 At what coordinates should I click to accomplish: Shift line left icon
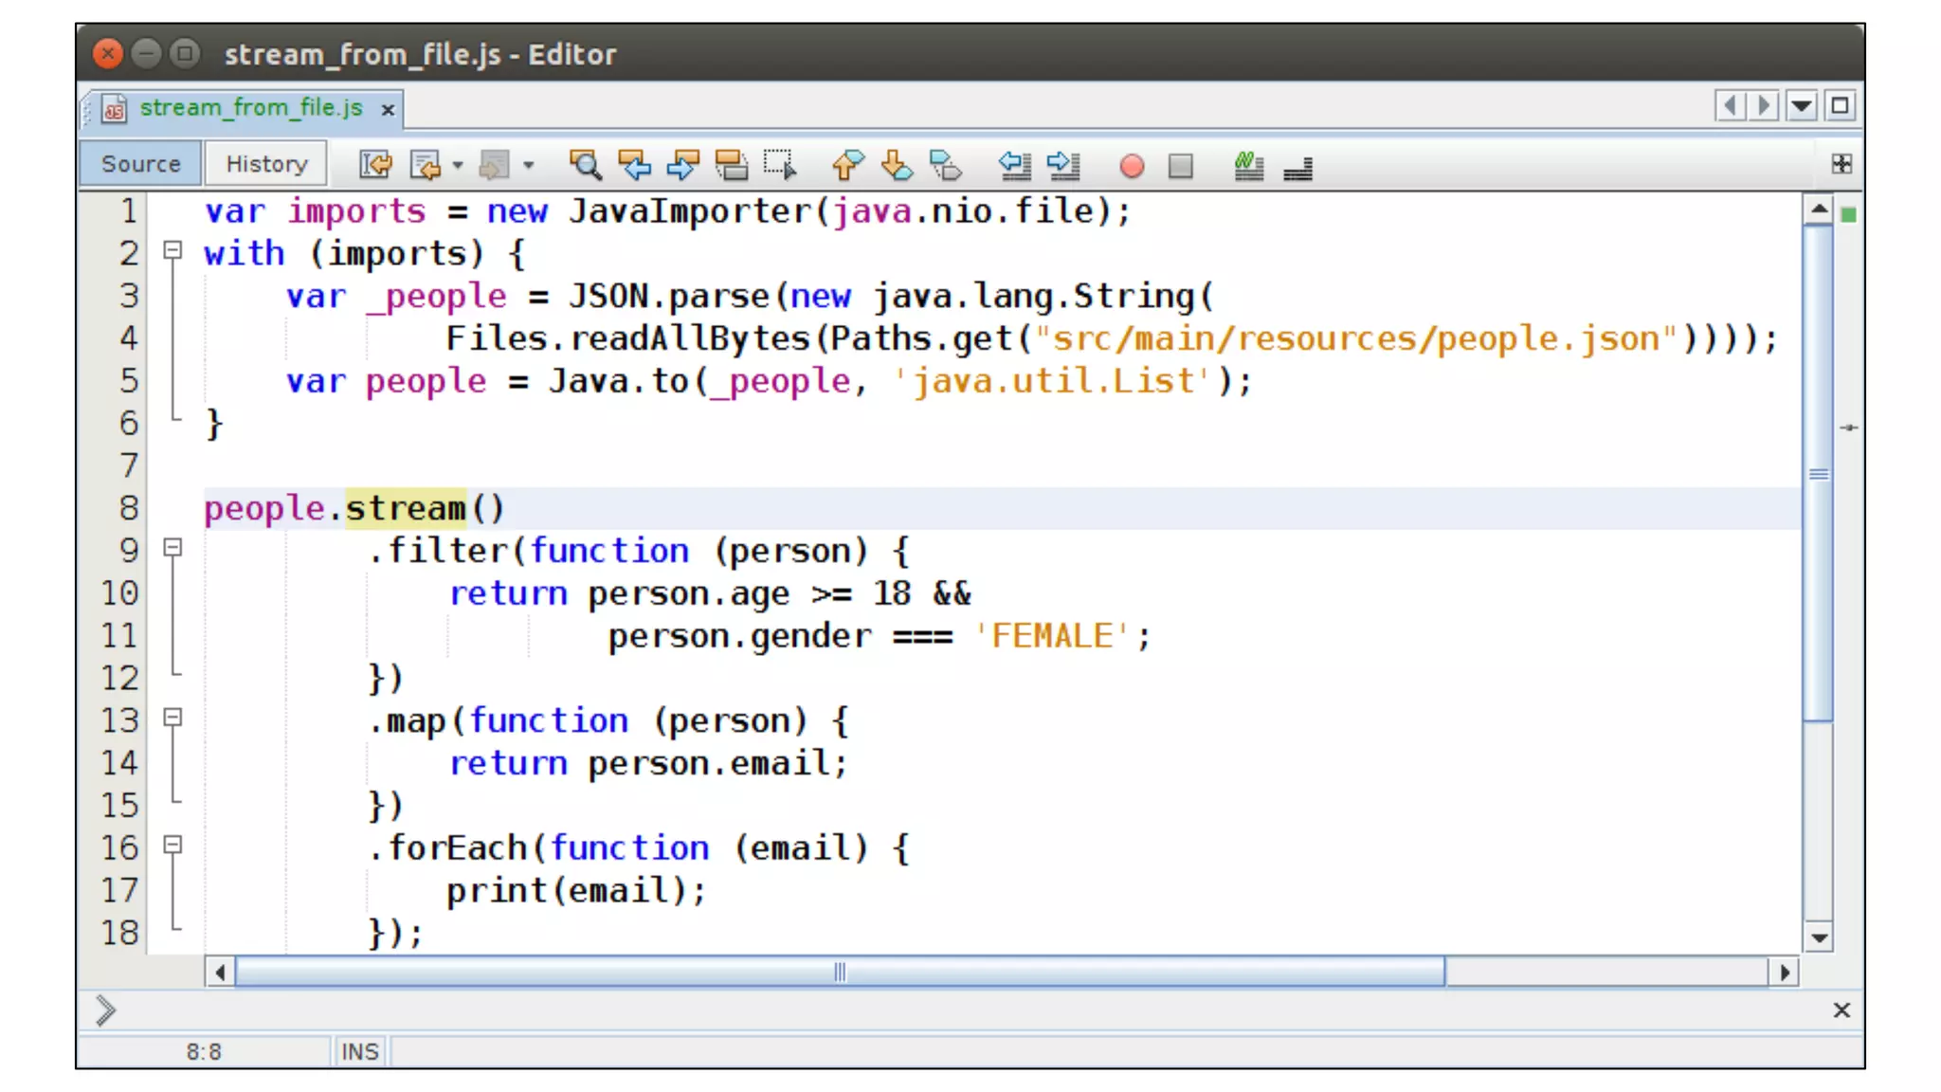(1014, 165)
